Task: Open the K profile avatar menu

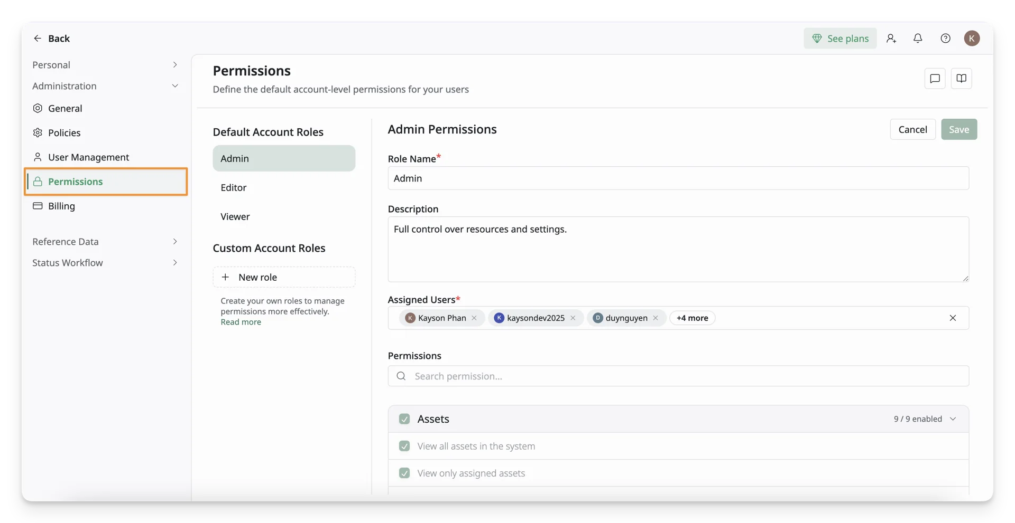Action: click(972, 38)
